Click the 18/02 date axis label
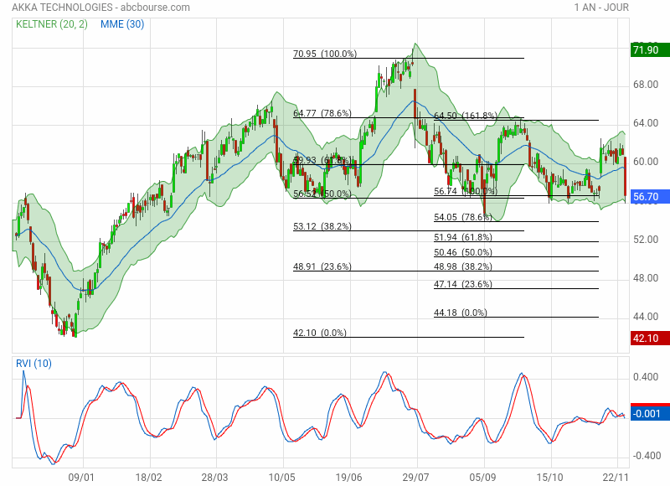 point(149,477)
